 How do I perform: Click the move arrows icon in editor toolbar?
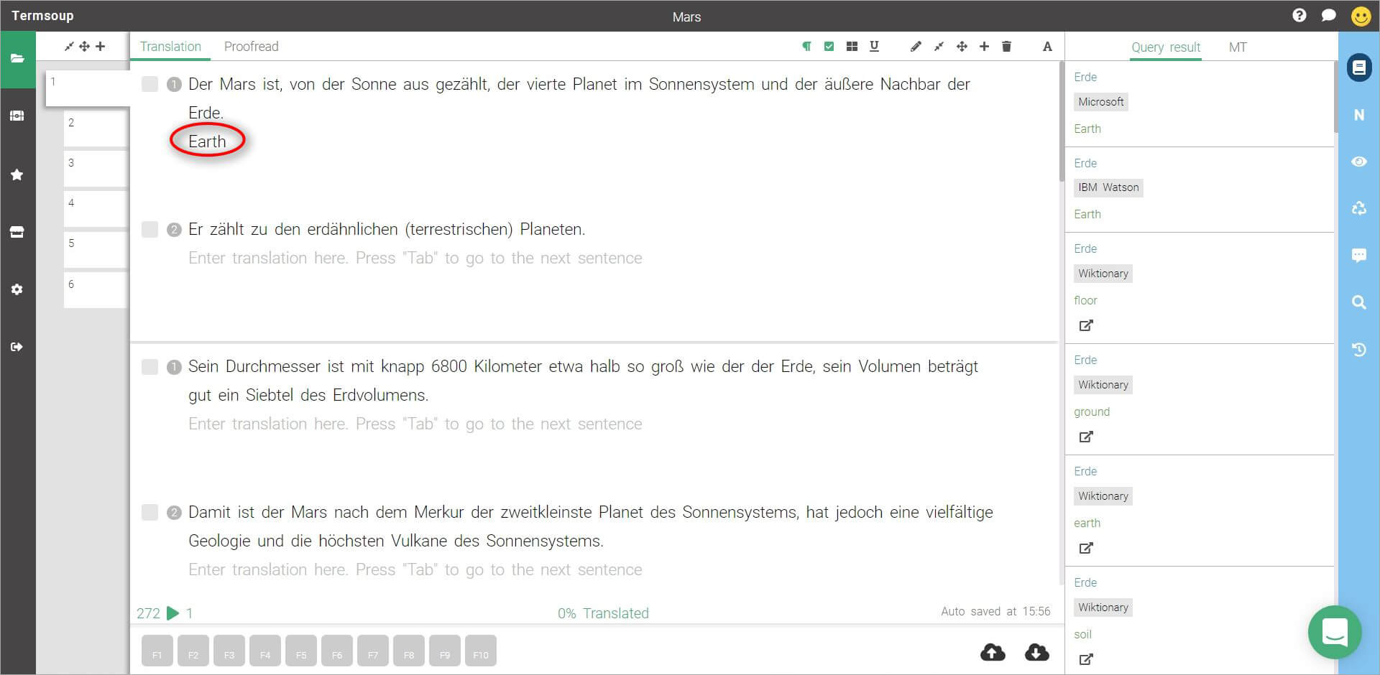(x=962, y=47)
